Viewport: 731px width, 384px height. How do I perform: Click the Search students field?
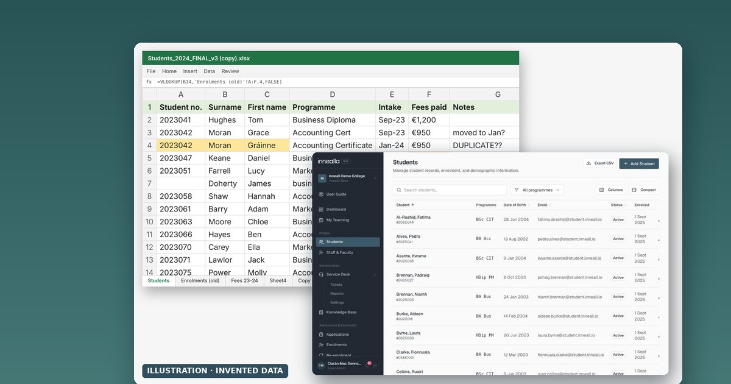pyautogui.click(x=450, y=190)
